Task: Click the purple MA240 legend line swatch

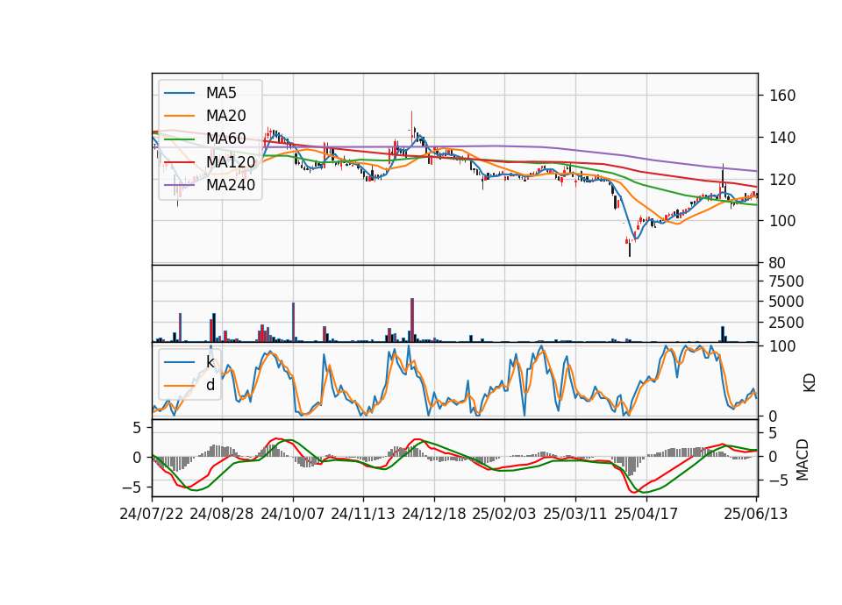Action: coord(179,186)
